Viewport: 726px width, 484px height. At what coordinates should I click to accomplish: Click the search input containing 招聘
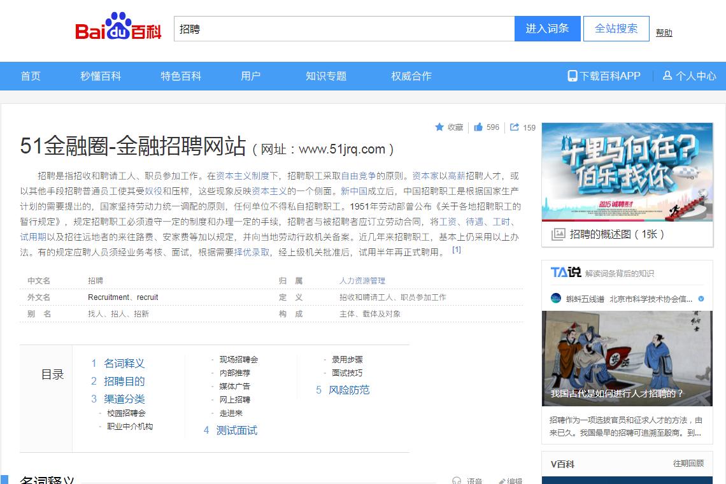[344, 29]
